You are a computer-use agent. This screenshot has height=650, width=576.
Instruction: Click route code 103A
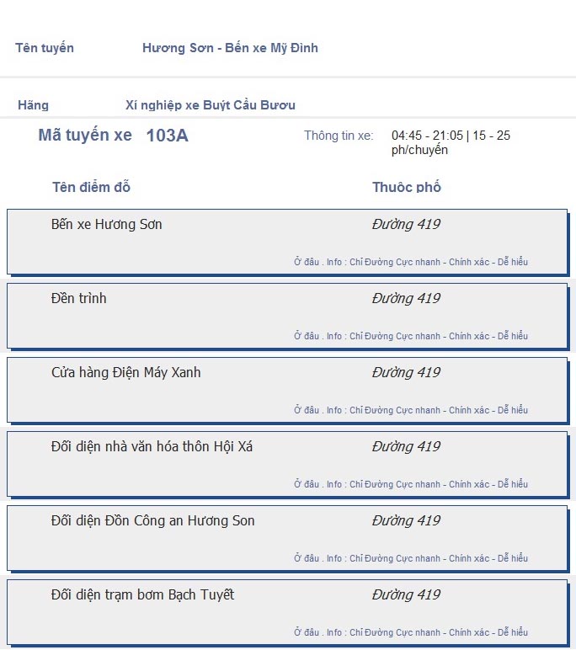click(x=167, y=136)
